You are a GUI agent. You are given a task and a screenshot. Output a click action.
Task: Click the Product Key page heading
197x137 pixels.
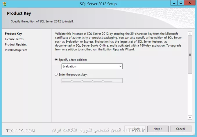(19, 13)
